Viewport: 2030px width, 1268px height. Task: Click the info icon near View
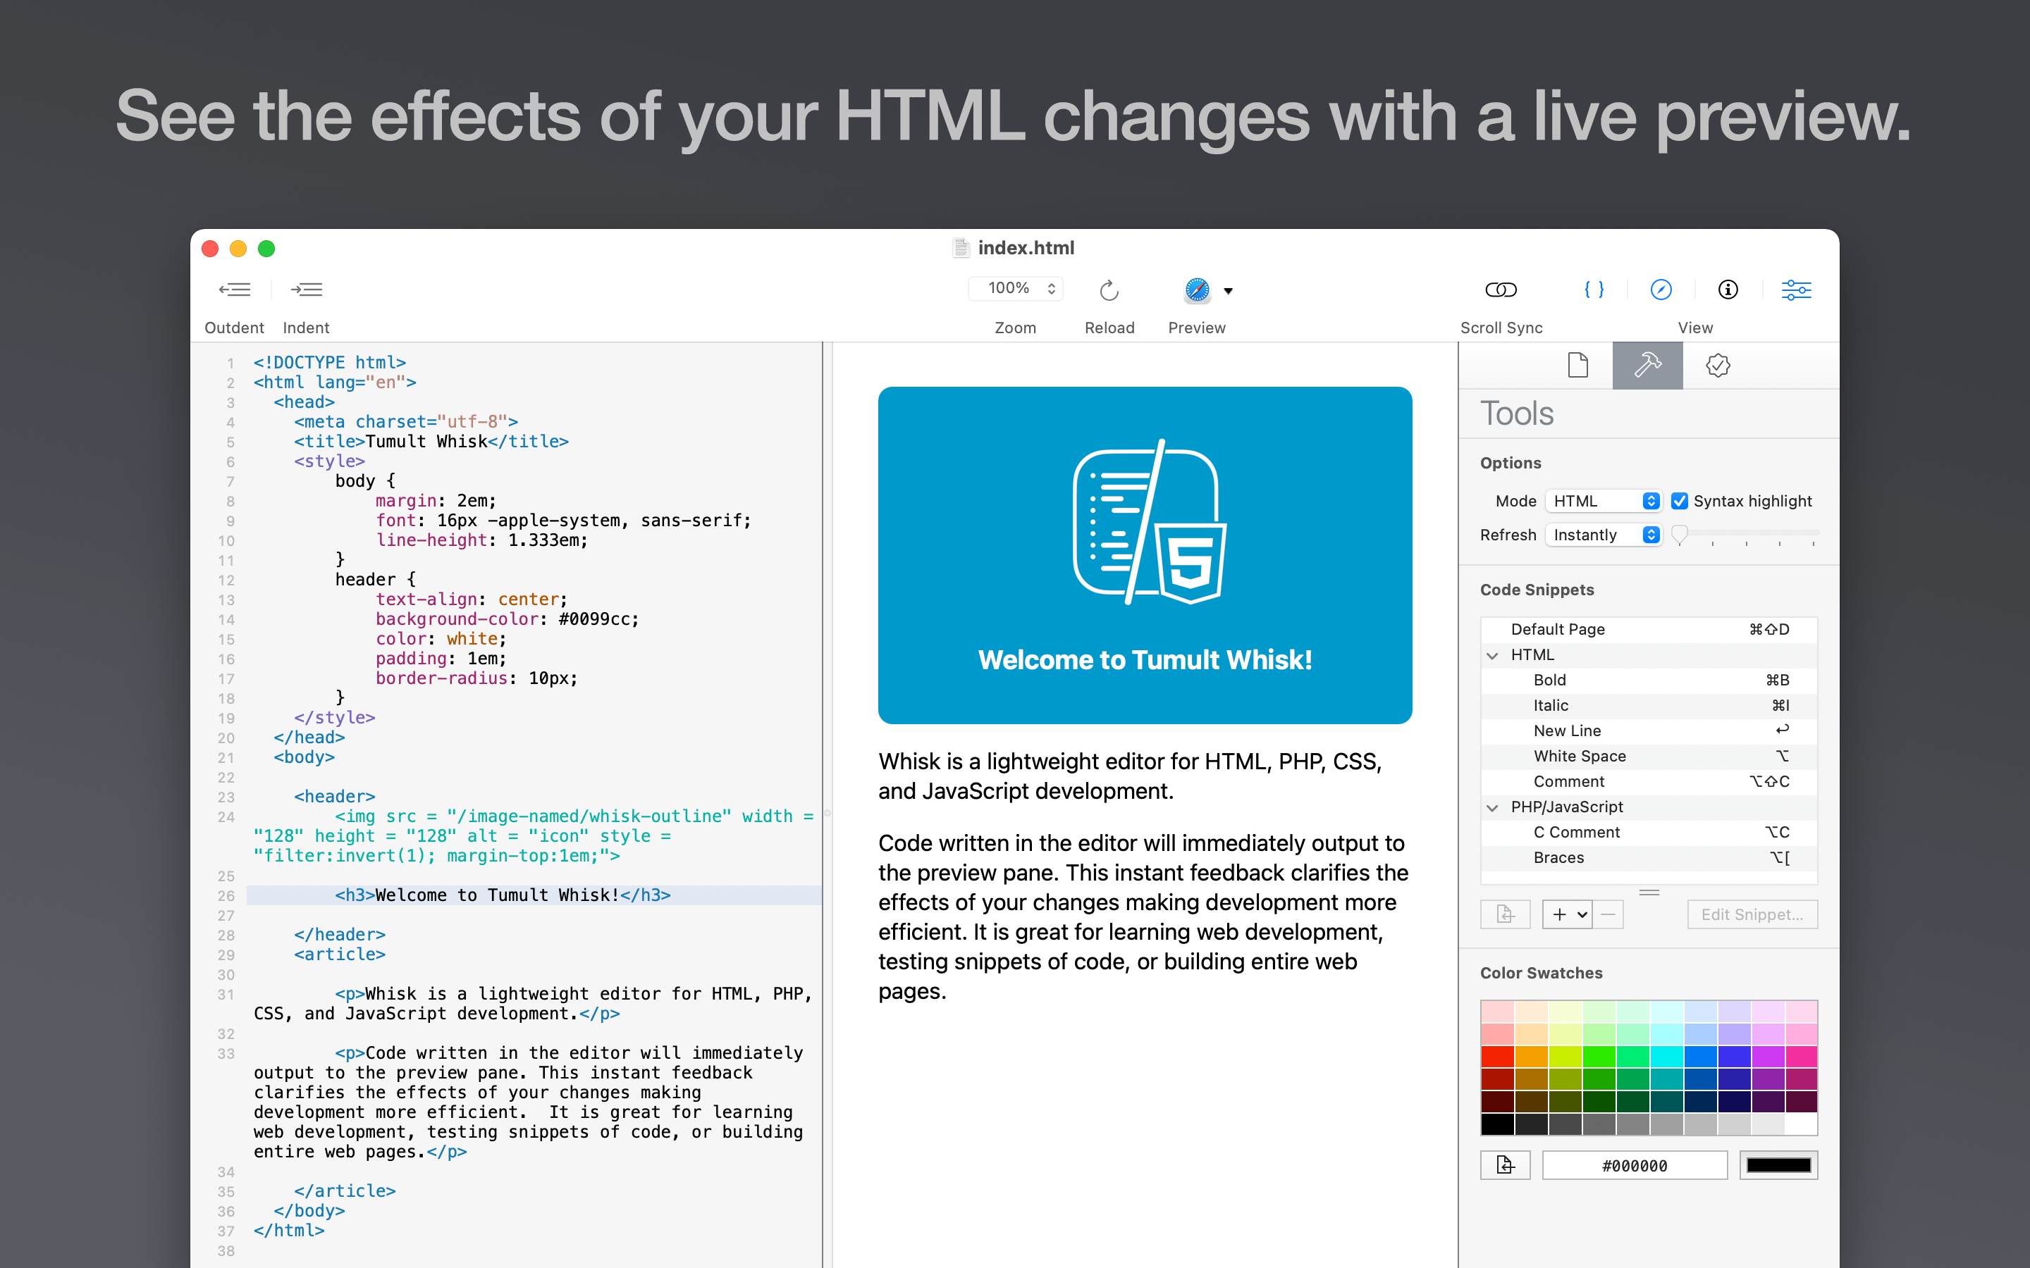1727,290
